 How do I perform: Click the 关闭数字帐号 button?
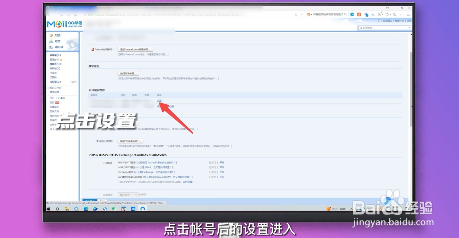pyautogui.click(x=128, y=73)
